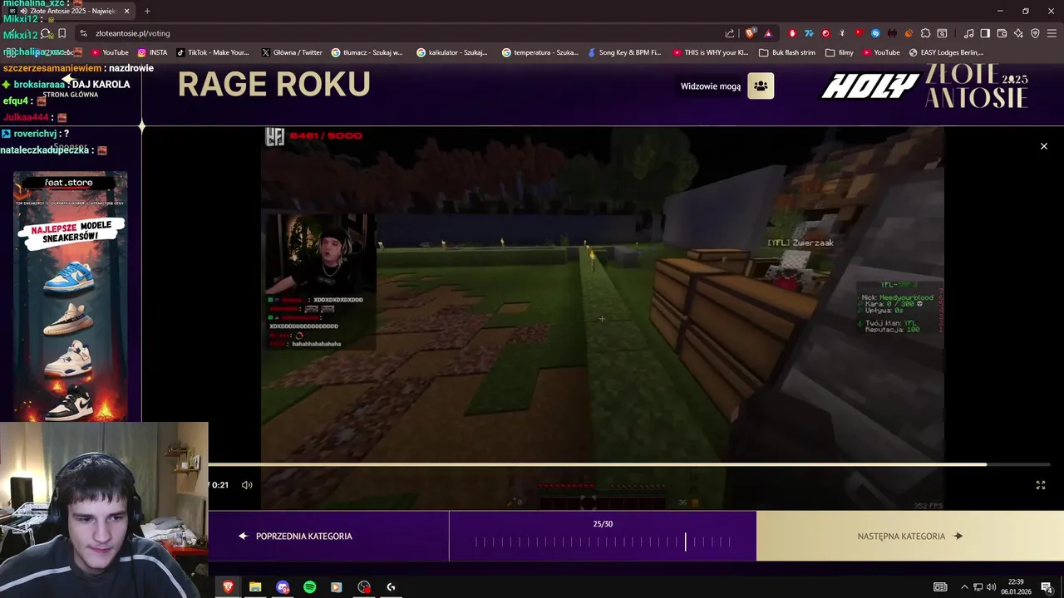Toggle the browser sidebar panel icon
Image resolution: width=1064 pixels, height=598 pixels.
pos(985,33)
